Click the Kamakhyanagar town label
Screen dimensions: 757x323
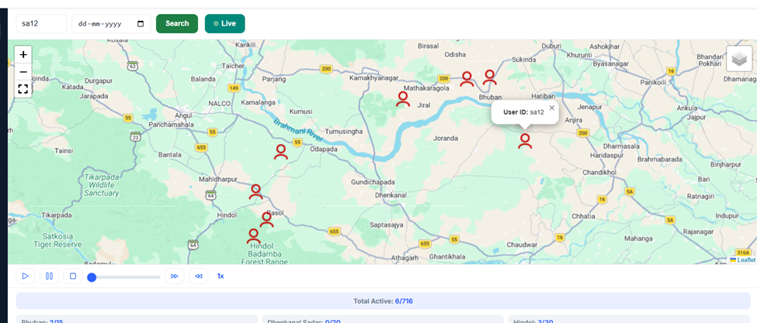click(374, 78)
